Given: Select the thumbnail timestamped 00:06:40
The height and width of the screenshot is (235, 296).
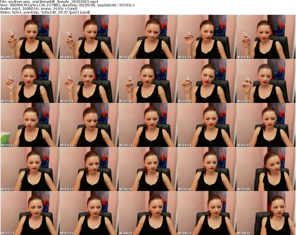Looking at the screenshot, I should coord(207,169).
